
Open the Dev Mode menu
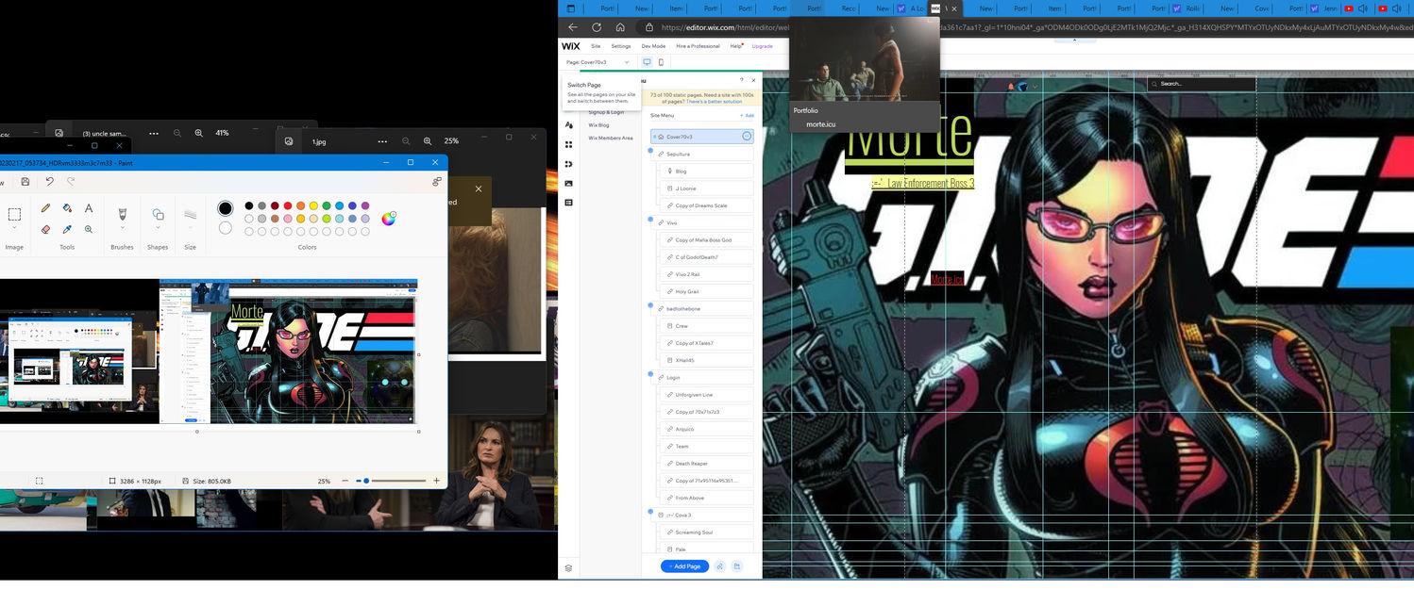653,46
